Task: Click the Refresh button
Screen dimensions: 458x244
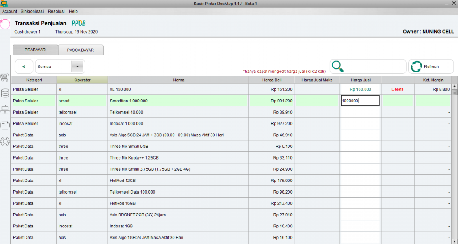Action: 431,67
